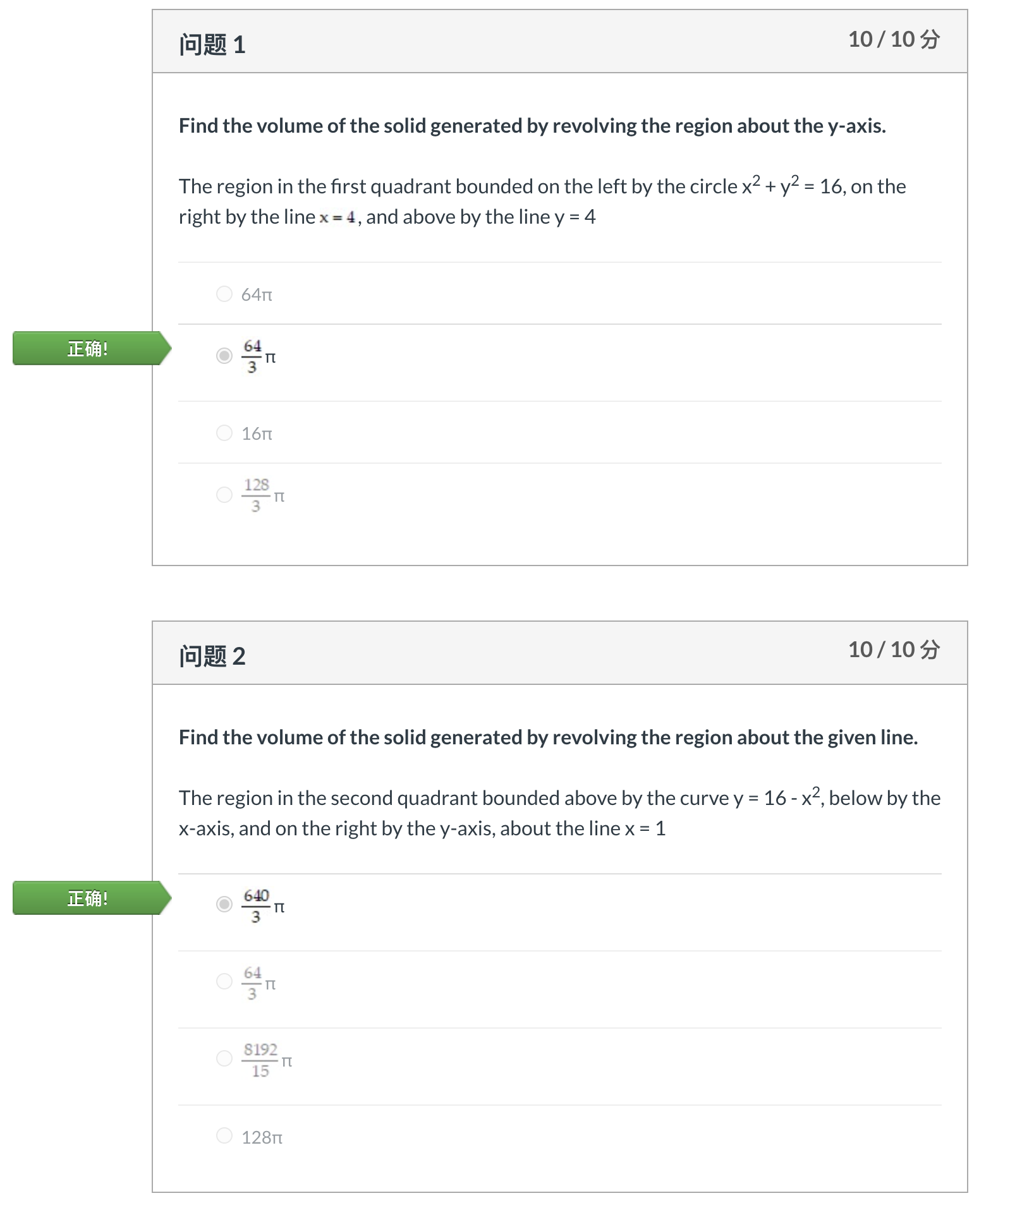Viewport: 1034px width, 1222px height.
Task: Click the 问题 2 header title
Action: [x=212, y=656]
